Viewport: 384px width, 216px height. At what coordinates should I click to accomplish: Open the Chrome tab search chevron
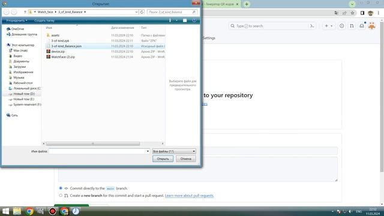[x=352, y=4]
